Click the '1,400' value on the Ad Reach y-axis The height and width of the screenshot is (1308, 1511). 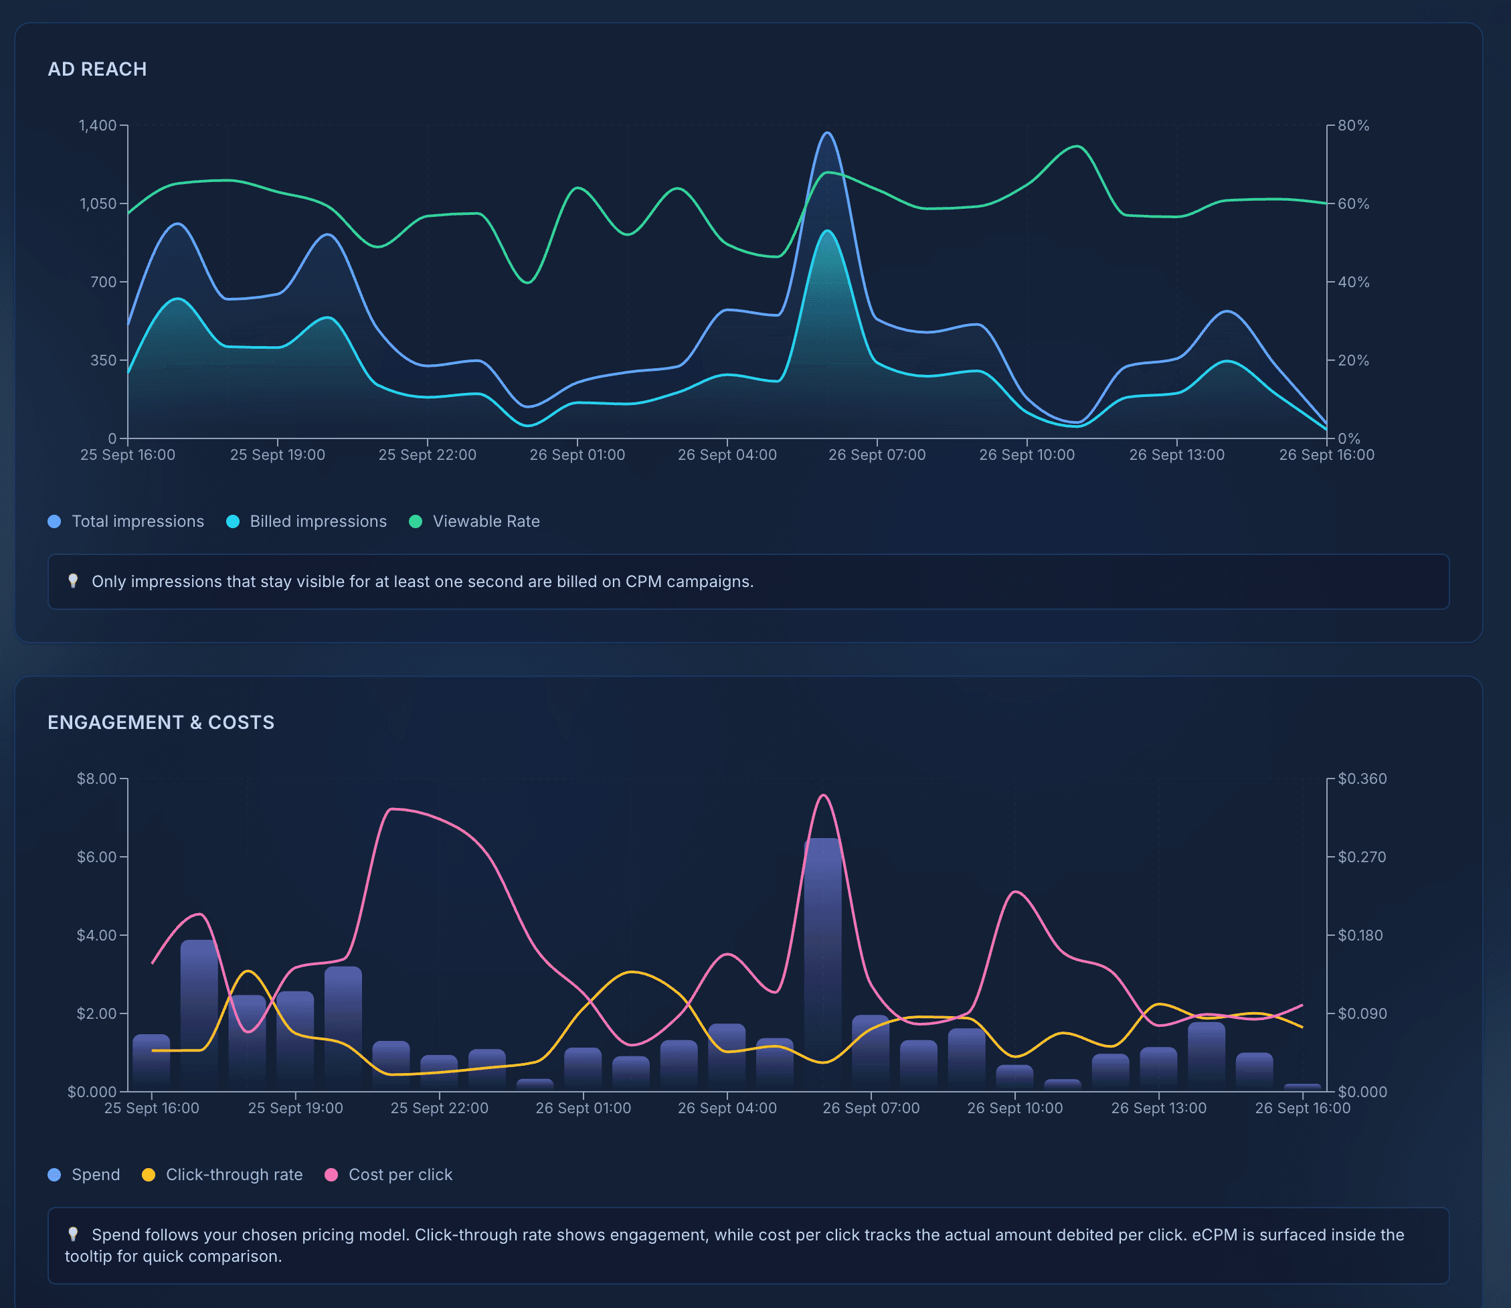(x=98, y=126)
